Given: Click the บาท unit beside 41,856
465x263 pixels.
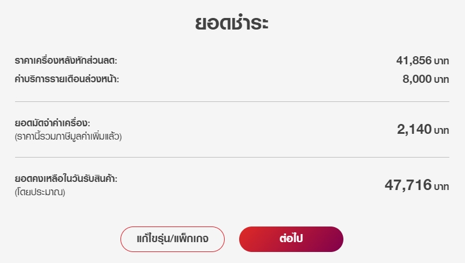Looking at the screenshot, I should click(442, 61).
